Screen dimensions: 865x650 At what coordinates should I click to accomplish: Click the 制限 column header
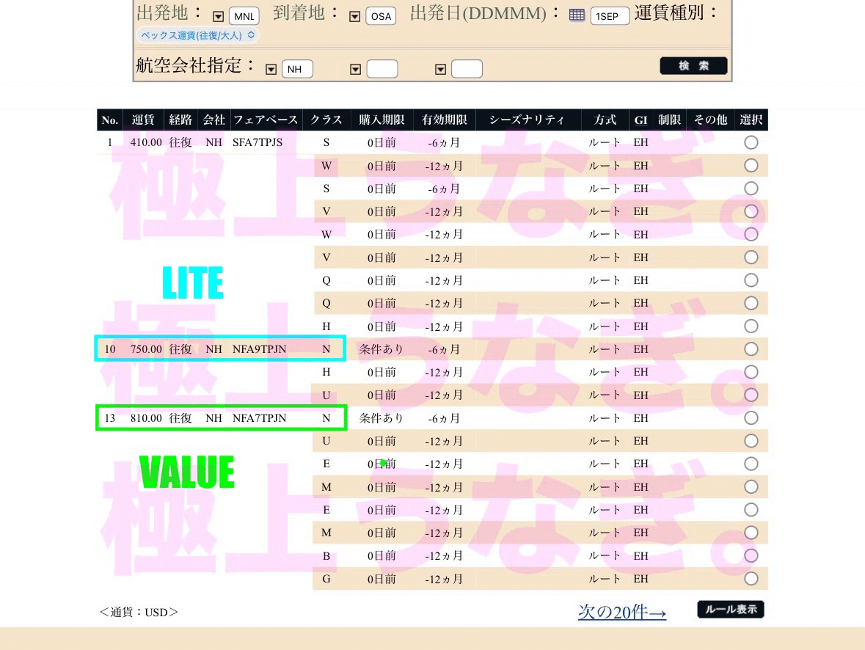click(x=669, y=120)
